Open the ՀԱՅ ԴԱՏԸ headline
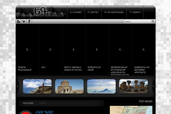 point(44,112)
